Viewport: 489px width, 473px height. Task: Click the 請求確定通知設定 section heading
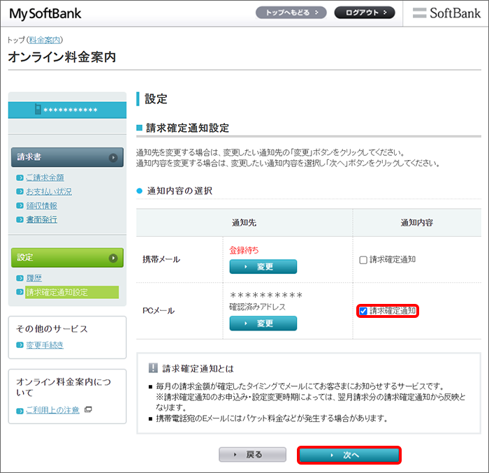(x=187, y=128)
